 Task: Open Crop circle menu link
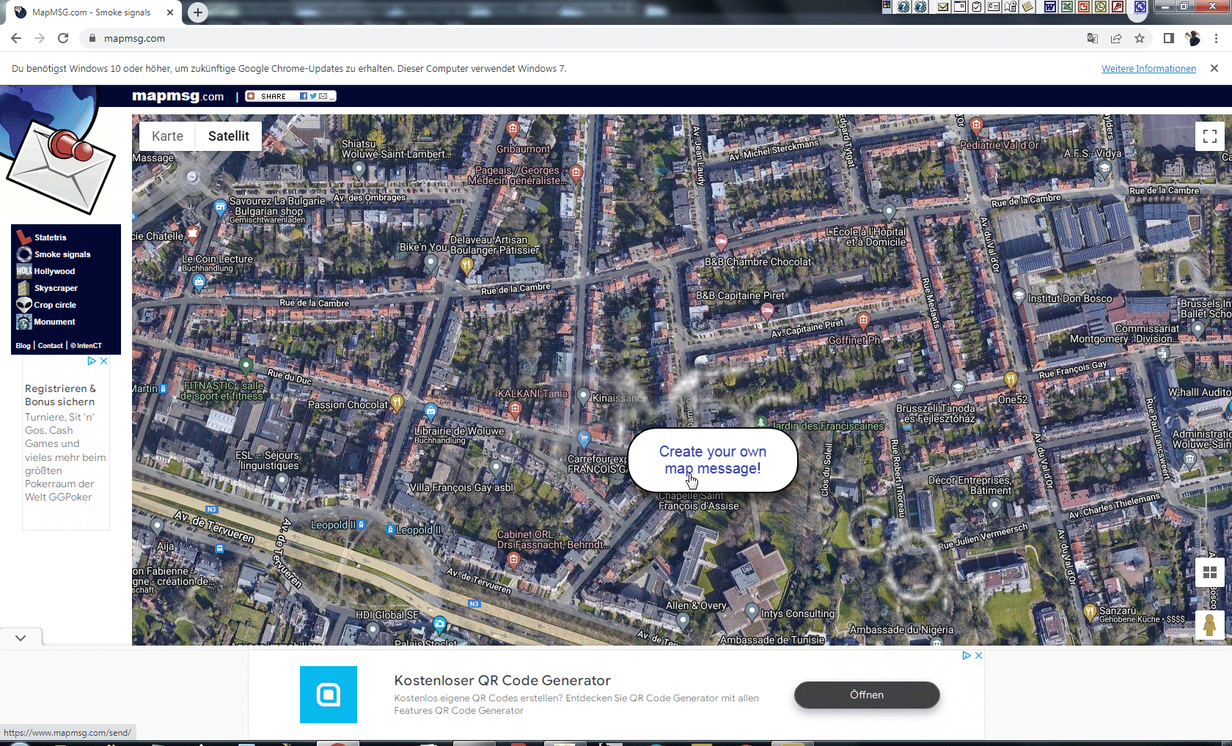click(x=55, y=305)
